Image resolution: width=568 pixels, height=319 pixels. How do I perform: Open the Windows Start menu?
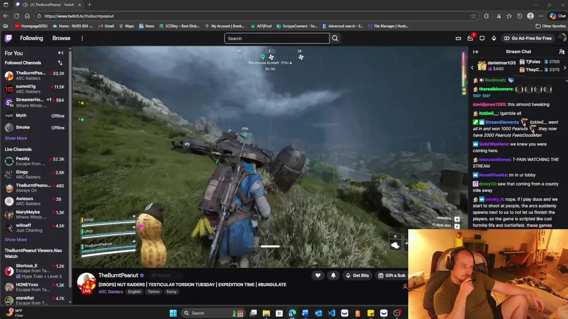173,313
